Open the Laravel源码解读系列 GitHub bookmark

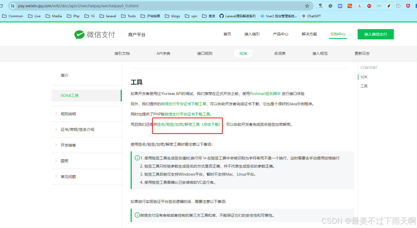[238, 16]
